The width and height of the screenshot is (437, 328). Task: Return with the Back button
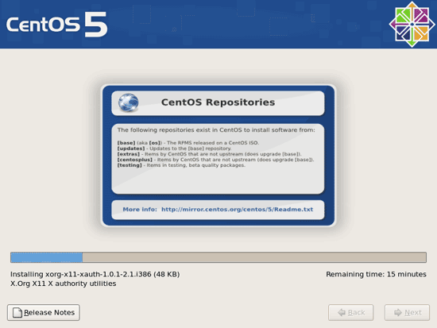click(351, 312)
